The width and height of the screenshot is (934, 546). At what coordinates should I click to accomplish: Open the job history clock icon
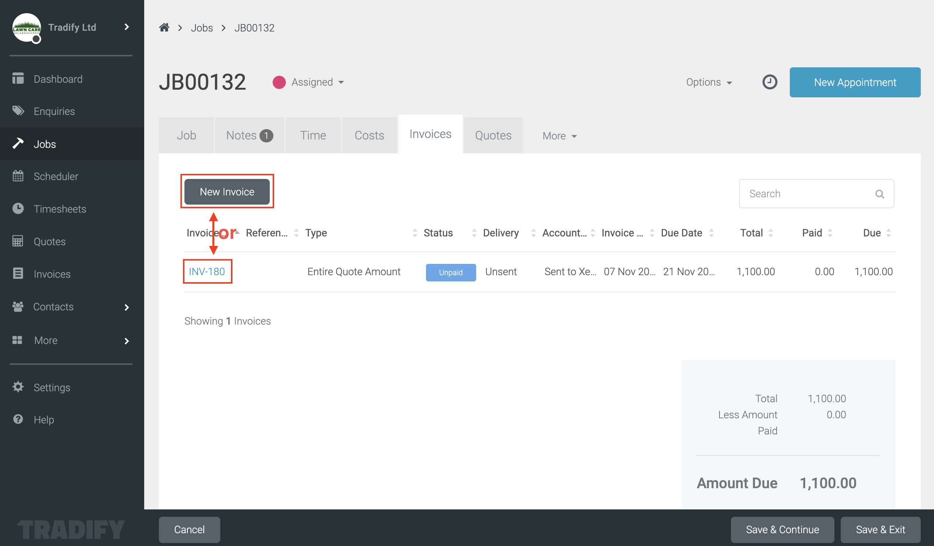770,82
